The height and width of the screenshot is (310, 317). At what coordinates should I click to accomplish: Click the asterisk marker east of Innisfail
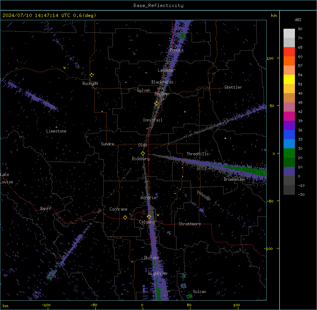[x=185, y=112]
